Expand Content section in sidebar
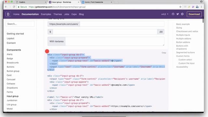 pos(11,43)
